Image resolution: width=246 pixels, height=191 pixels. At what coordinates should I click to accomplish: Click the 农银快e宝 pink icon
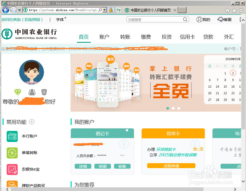tap(12, 170)
